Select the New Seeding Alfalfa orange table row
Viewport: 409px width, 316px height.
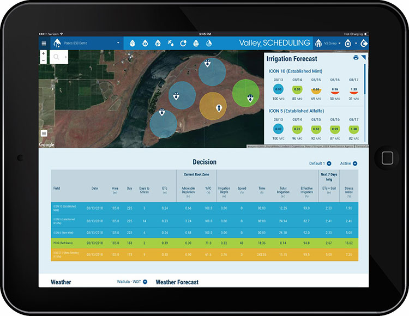[204, 254]
